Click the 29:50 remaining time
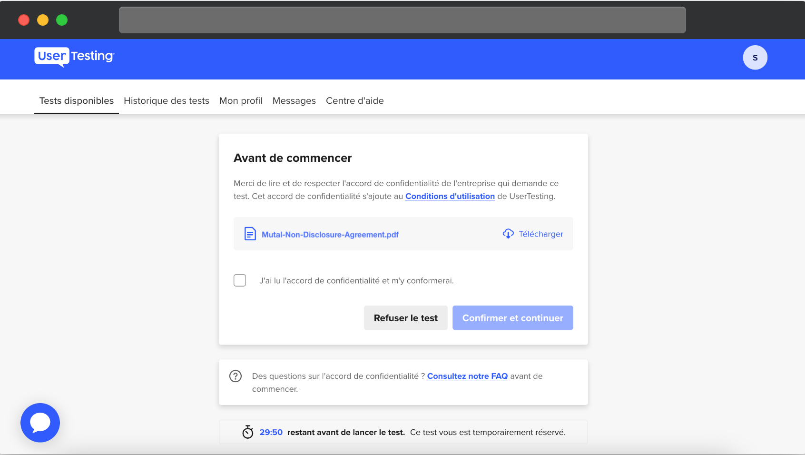This screenshot has height=455, width=805. tap(271, 432)
